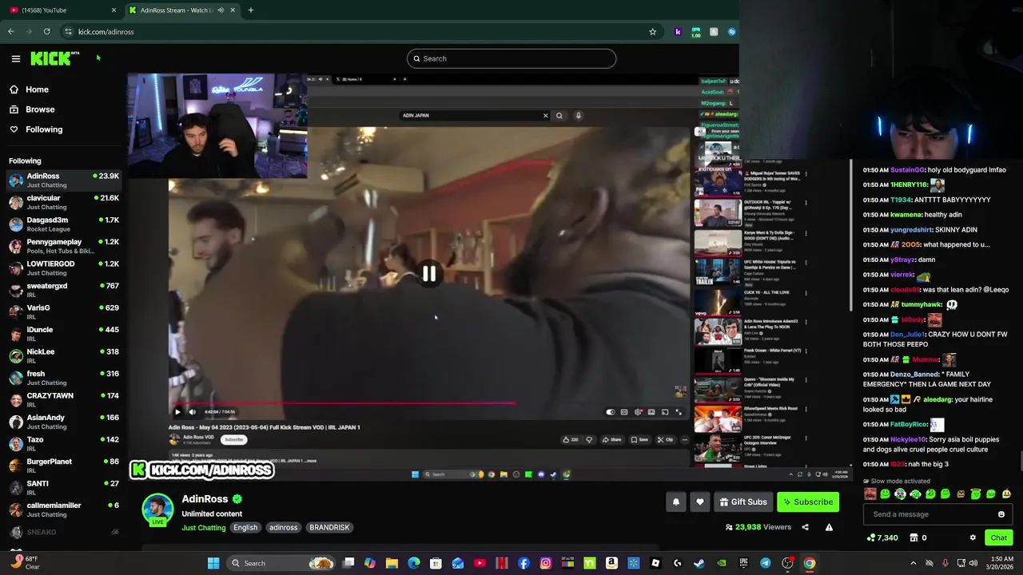
Task: Mute the AdinRoss tab audio icon
Action: point(221,10)
